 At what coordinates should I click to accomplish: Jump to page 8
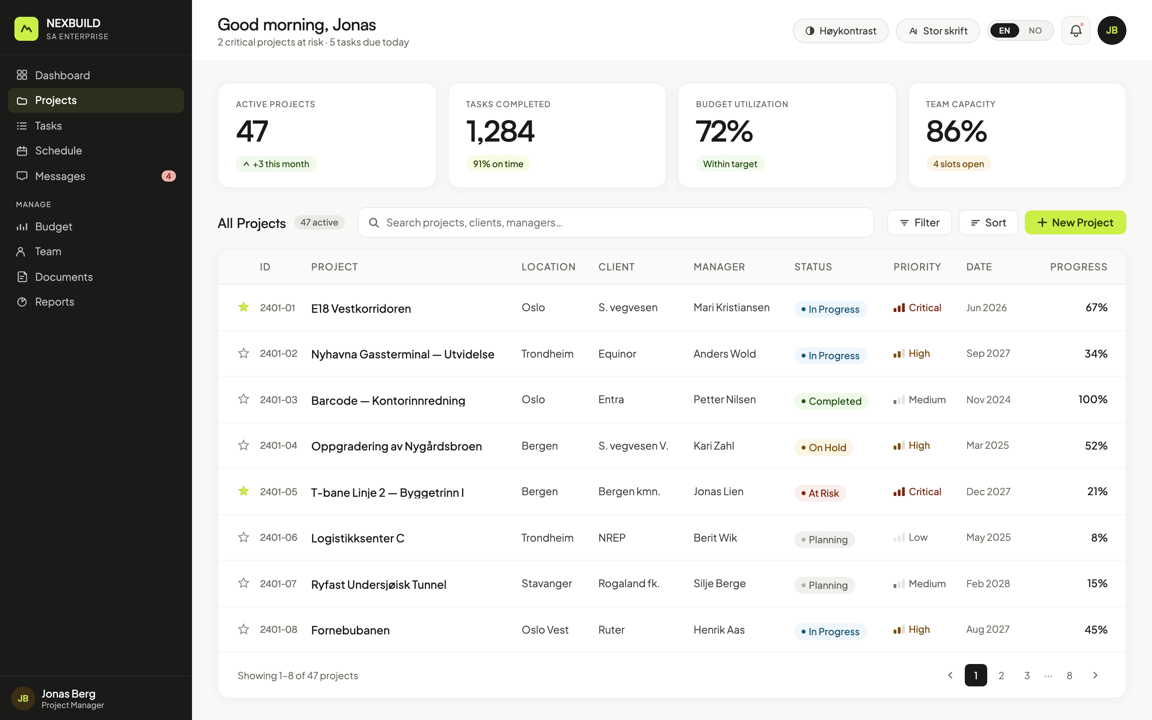(x=1069, y=675)
